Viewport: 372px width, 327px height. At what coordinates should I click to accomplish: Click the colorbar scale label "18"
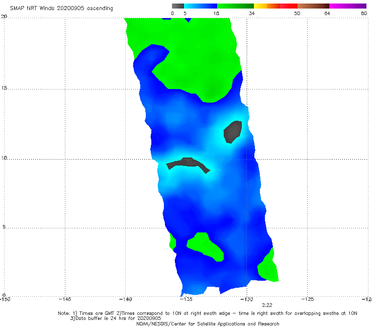[x=216, y=13]
